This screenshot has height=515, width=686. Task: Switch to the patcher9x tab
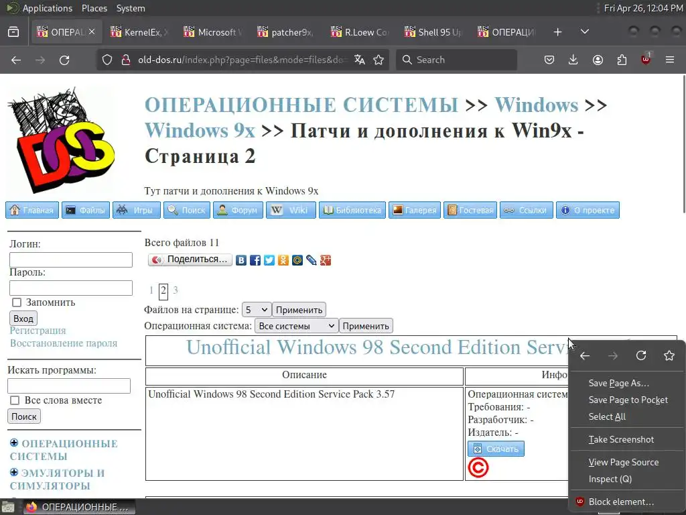[x=287, y=32]
